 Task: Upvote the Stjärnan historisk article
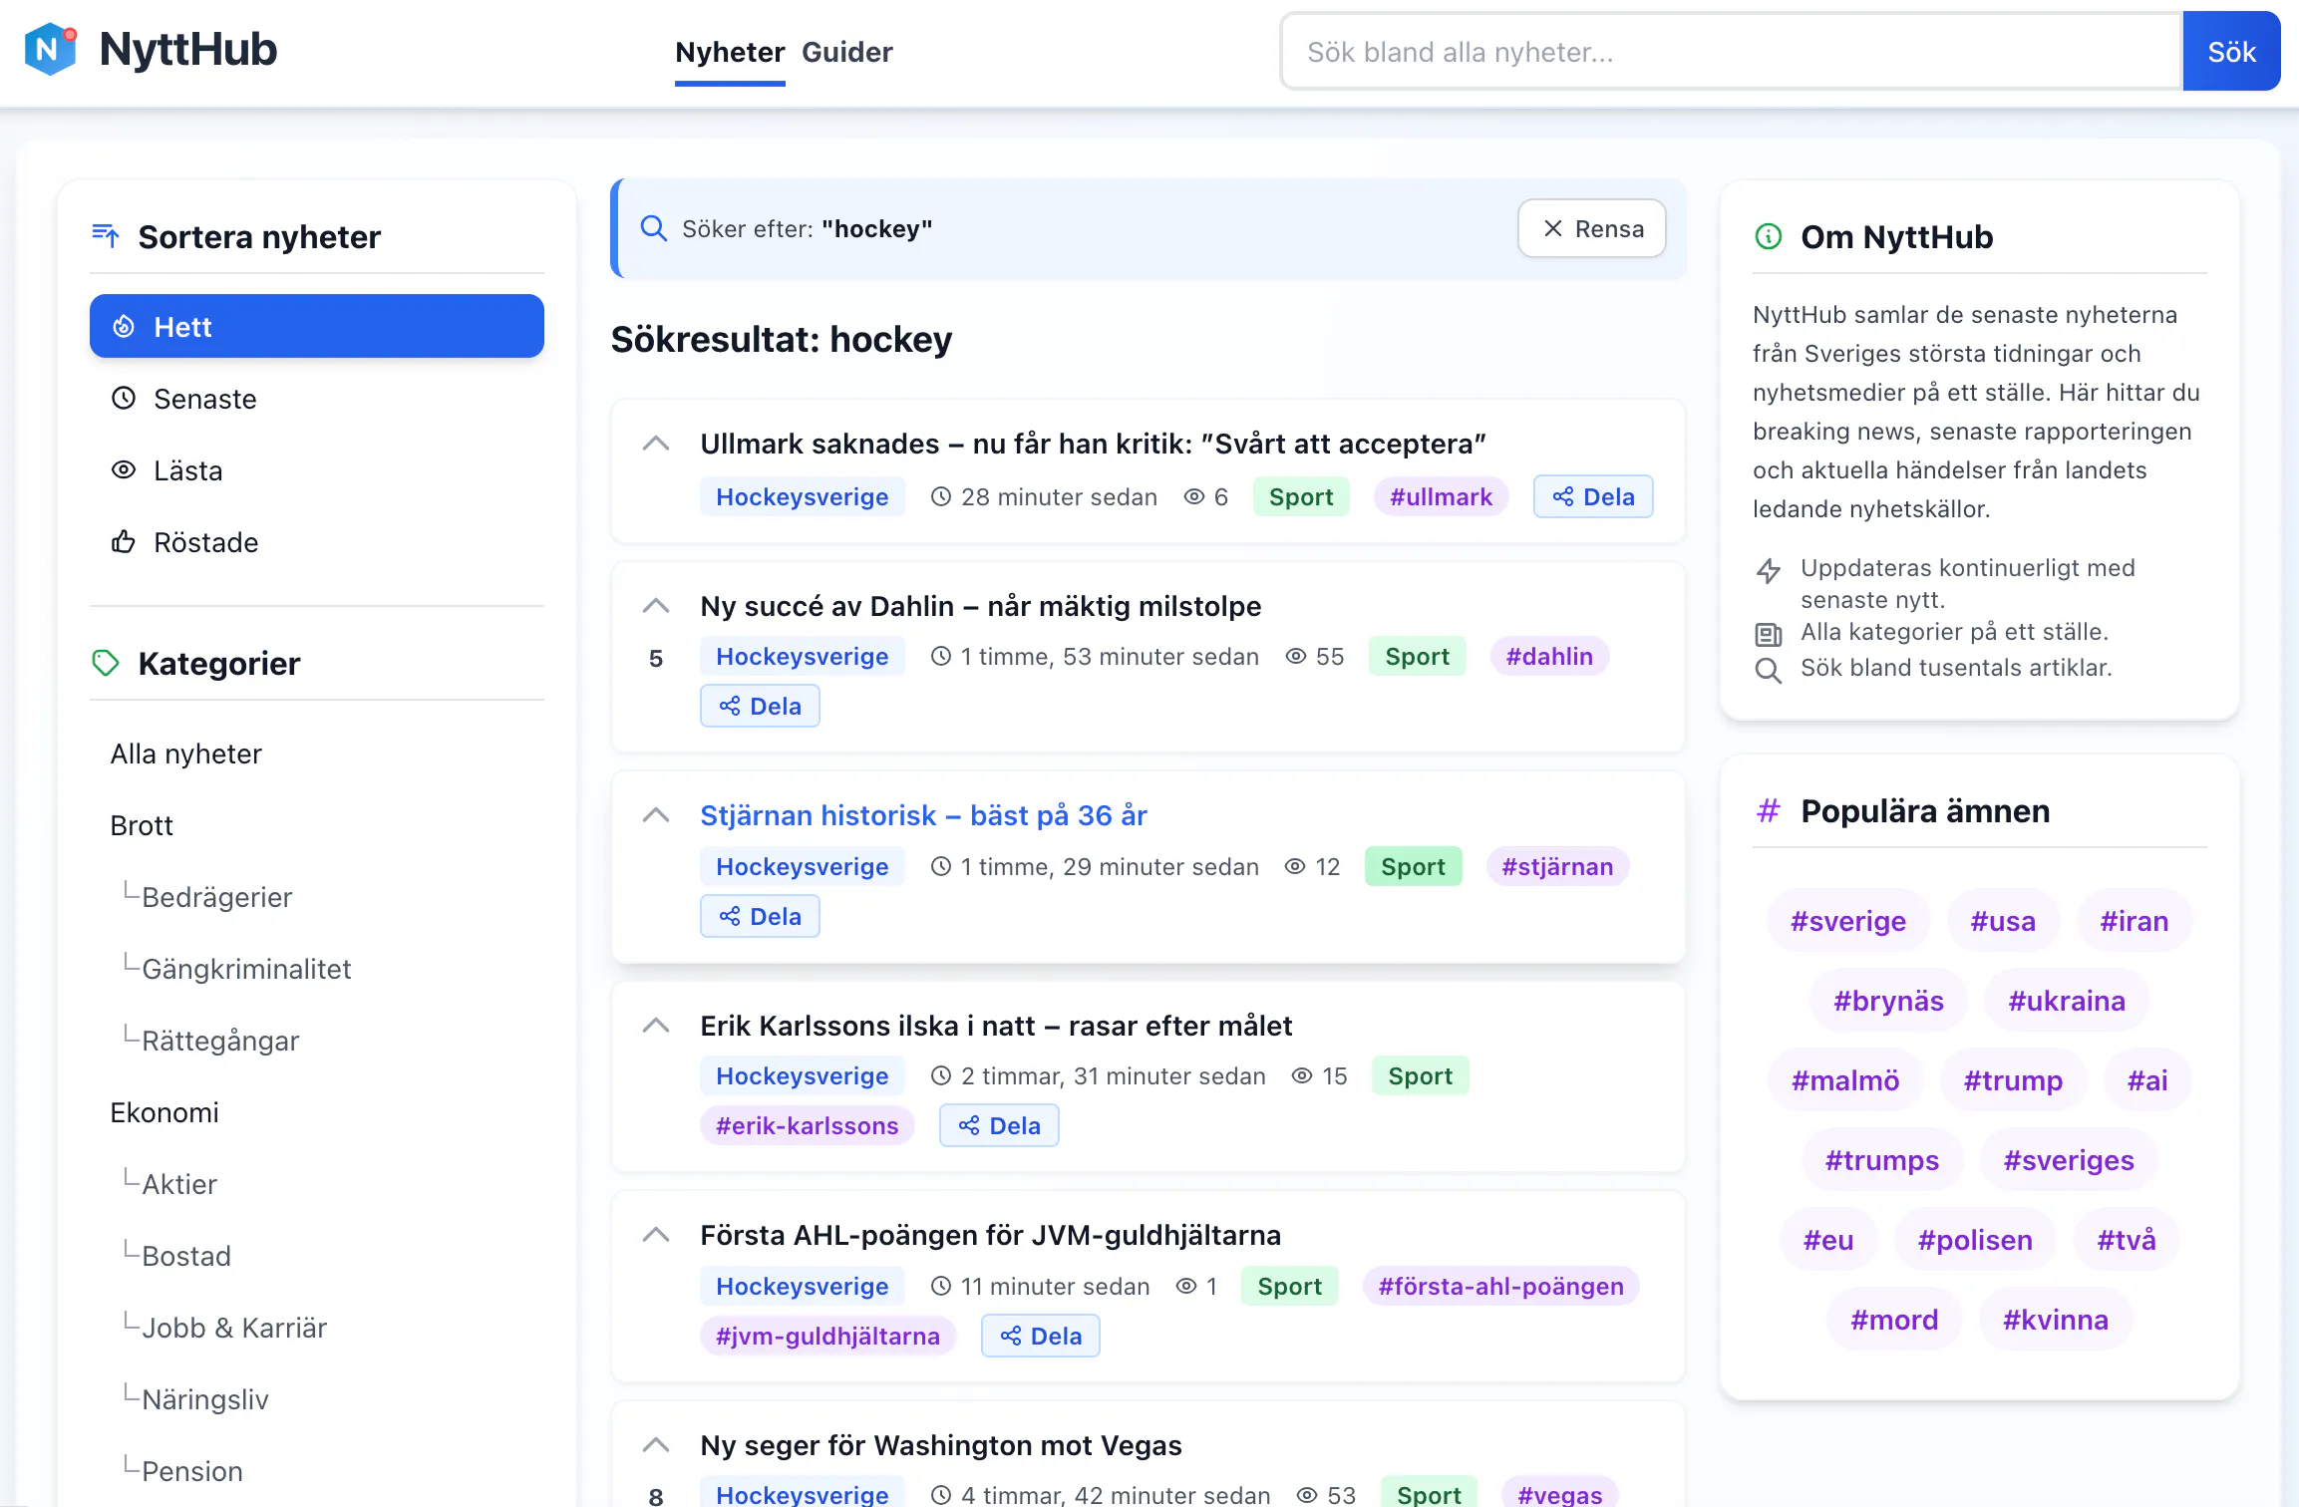coord(655,815)
